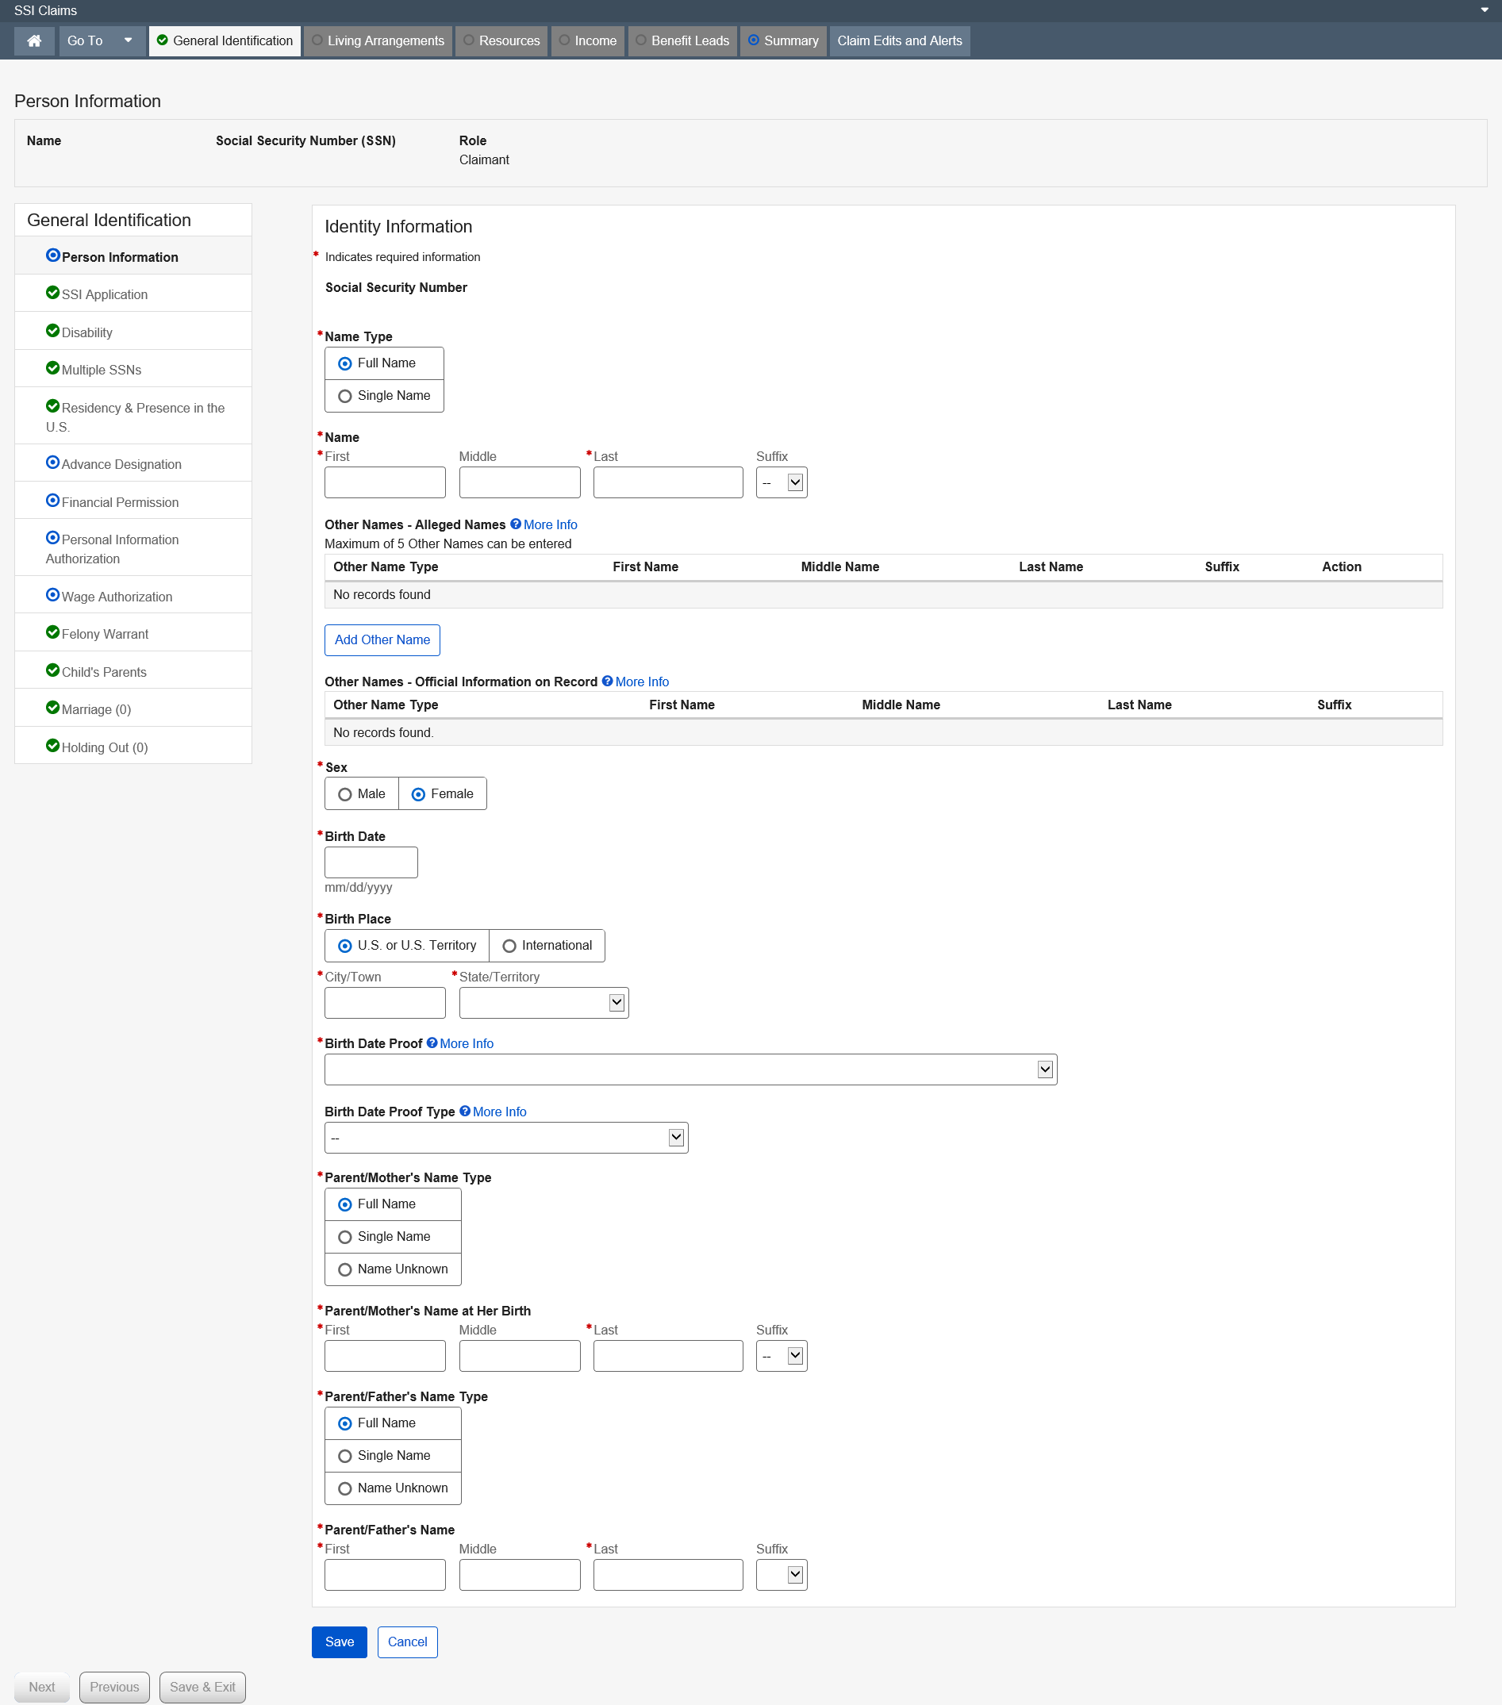Select the Male sex option
1502x1705 pixels.
(345, 794)
